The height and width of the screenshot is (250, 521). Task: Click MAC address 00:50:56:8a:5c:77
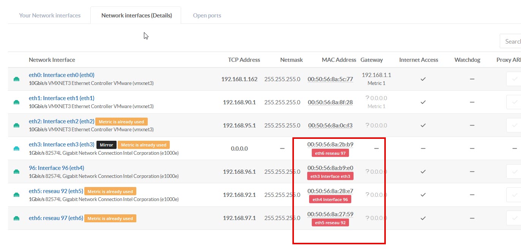(x=330, y=79)
